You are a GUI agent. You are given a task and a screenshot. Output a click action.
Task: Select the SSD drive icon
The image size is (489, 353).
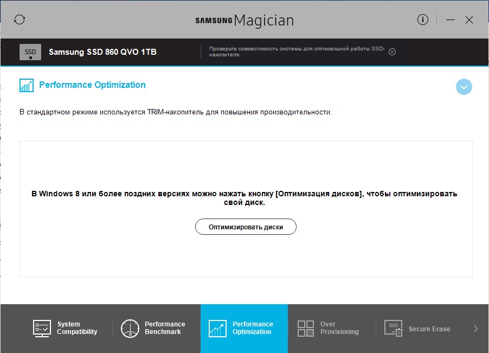pyautogui.click(x=30, y=52)
